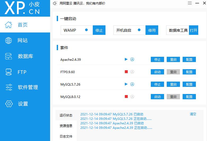This screenshot has height=141, width=207.
Task: Click the WAMP status dot
Action: (86, 30)
